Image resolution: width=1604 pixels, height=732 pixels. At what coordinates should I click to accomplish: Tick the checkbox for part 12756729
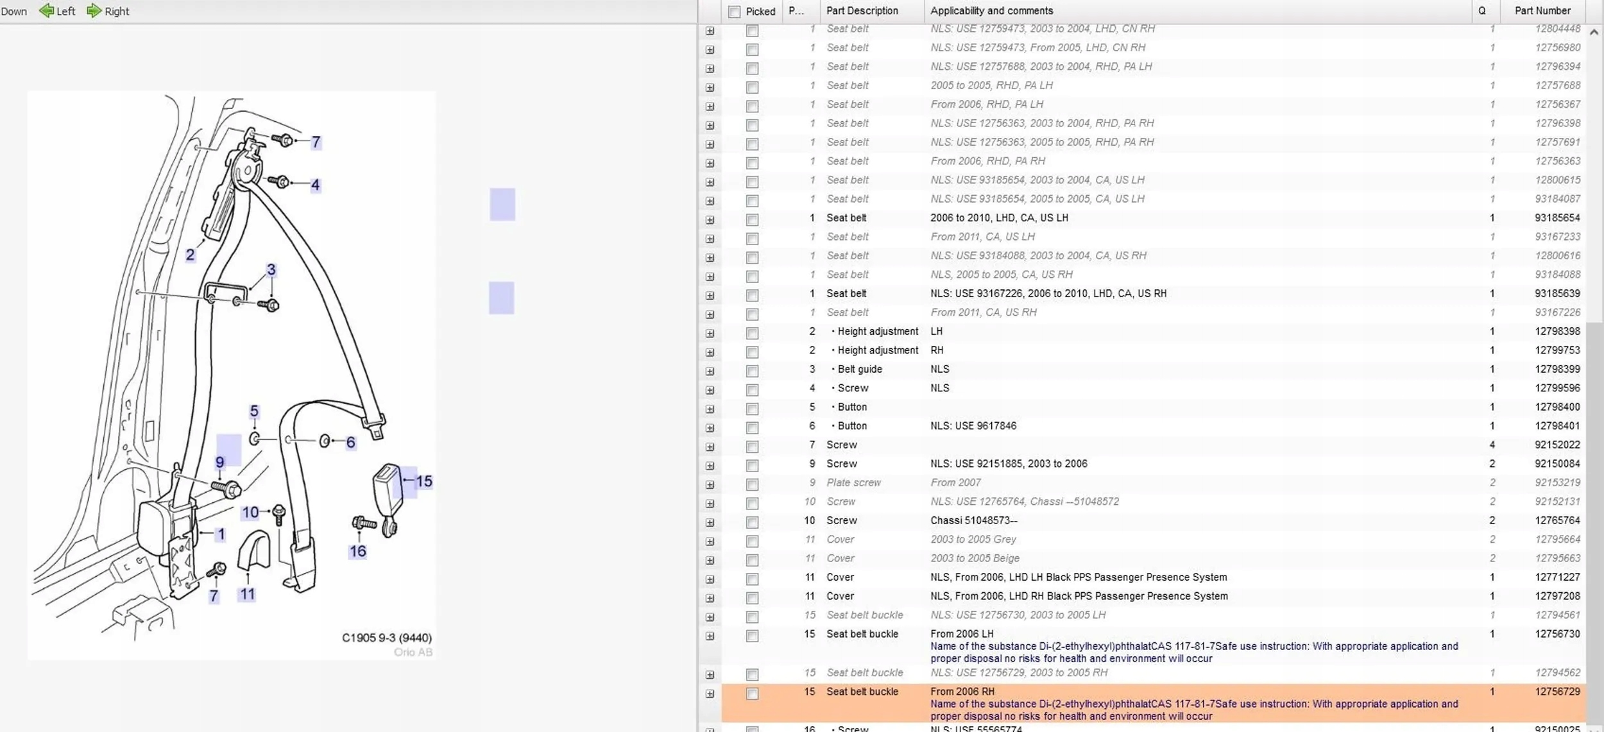[x=752, y=694]
